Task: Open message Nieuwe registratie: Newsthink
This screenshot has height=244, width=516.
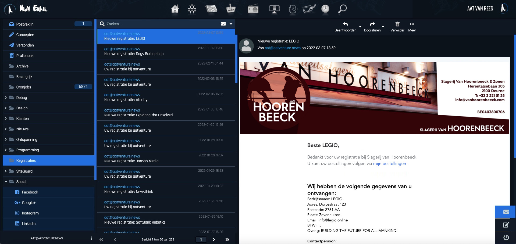Action: click(x=166, y=189)
